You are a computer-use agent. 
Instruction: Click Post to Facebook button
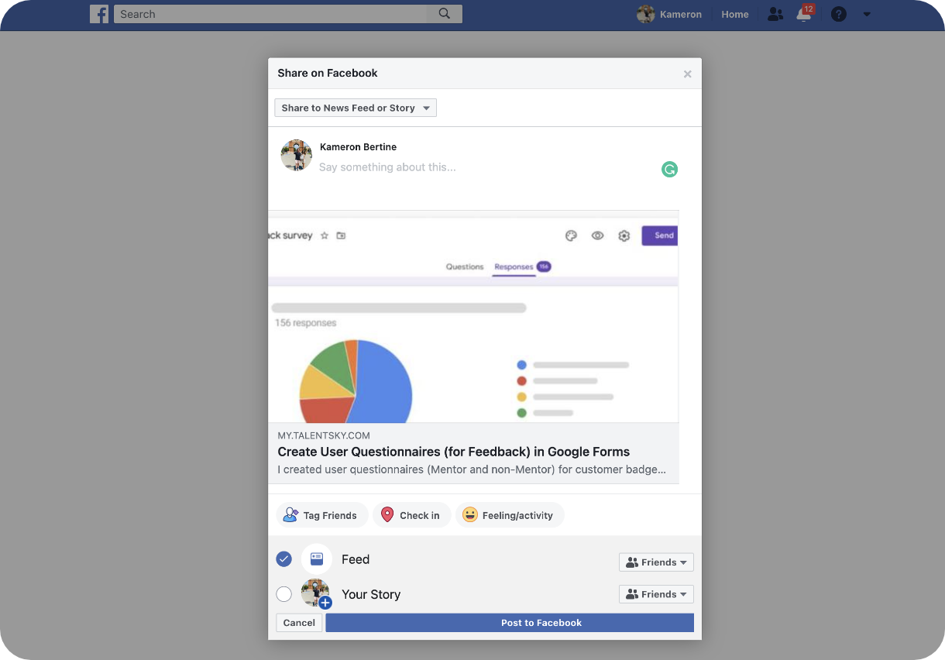tap(510, 623)
